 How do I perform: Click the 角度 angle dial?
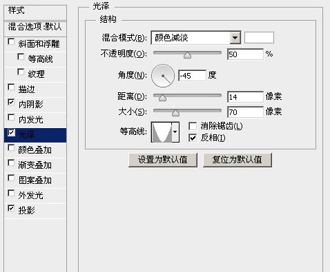[x=163, y=76]
